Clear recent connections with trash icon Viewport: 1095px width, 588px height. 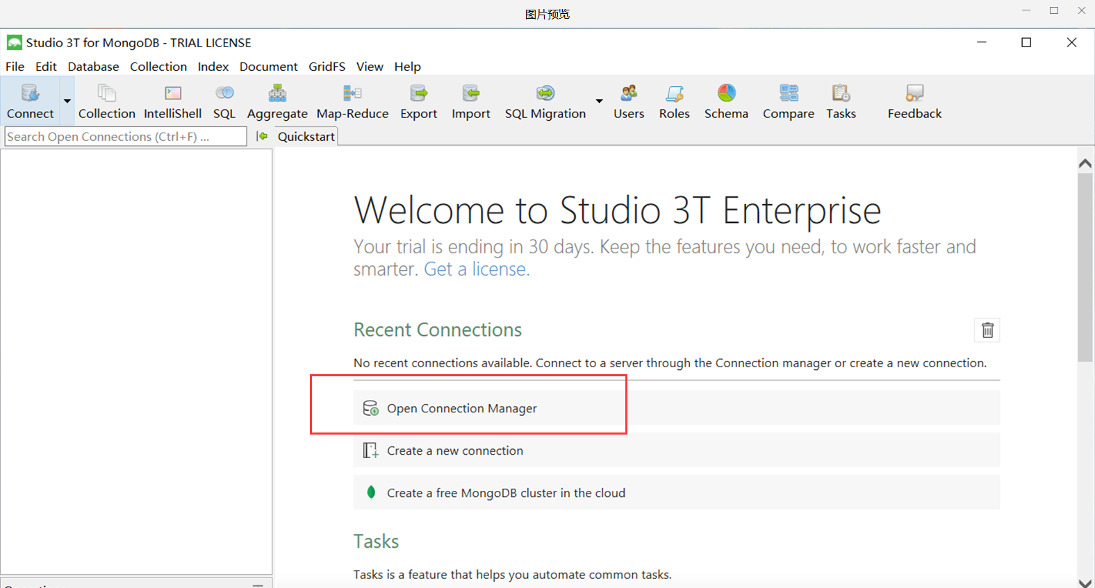[x=987, y=330]
